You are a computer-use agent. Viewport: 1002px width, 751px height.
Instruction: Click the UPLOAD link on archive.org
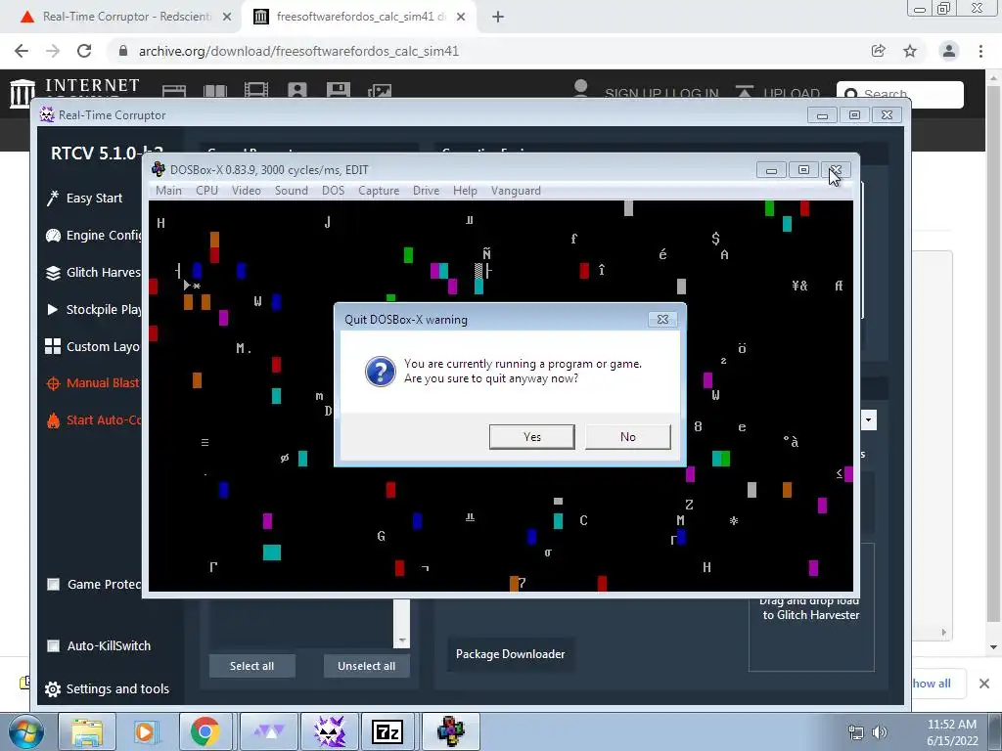click(x=778, y=93)
